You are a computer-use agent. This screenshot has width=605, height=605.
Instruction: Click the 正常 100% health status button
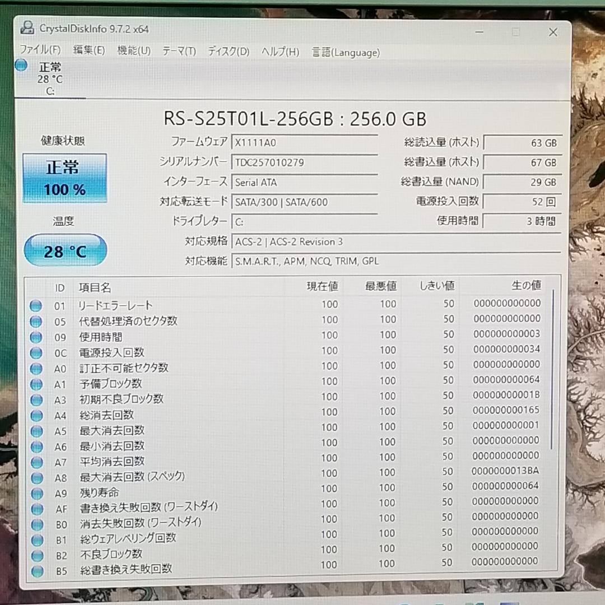tap(64, 178)
